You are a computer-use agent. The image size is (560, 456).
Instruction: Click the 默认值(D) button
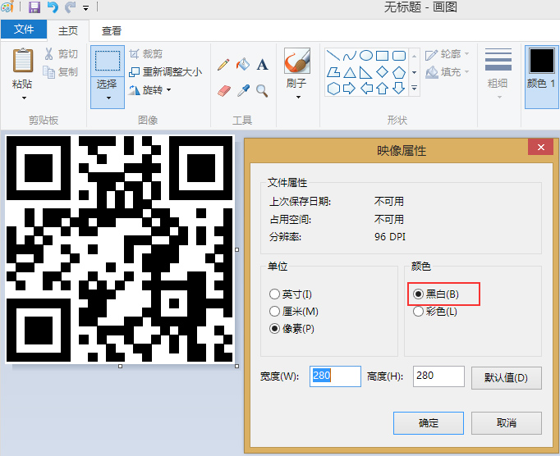pyautogui.click(x=507, y=377)
